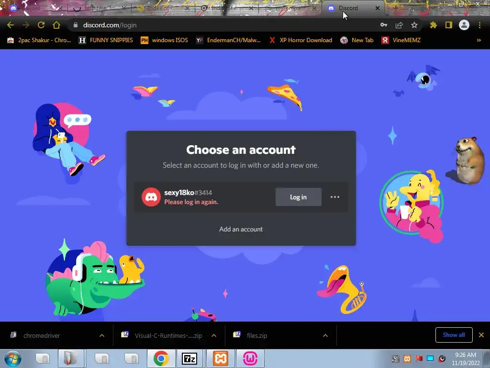Reload the Discord login page
Viewport: 490px width, 368px height.
tap(41, 25)
